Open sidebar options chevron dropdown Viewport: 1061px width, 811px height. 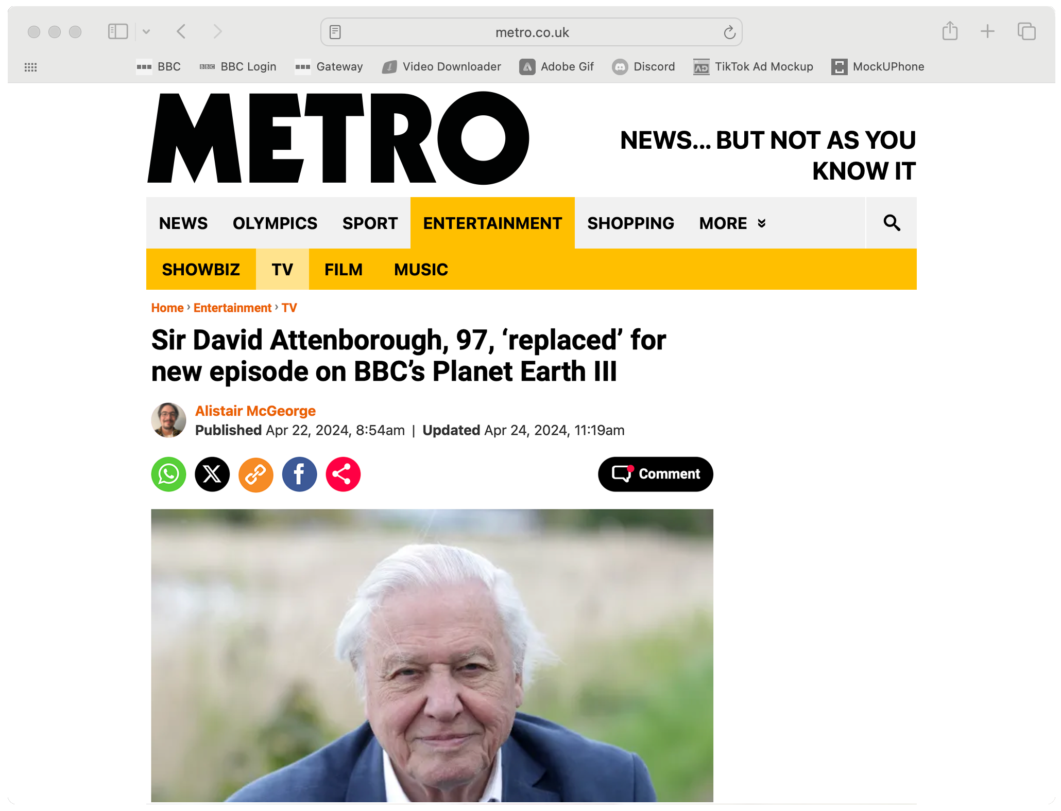point(146,31)
